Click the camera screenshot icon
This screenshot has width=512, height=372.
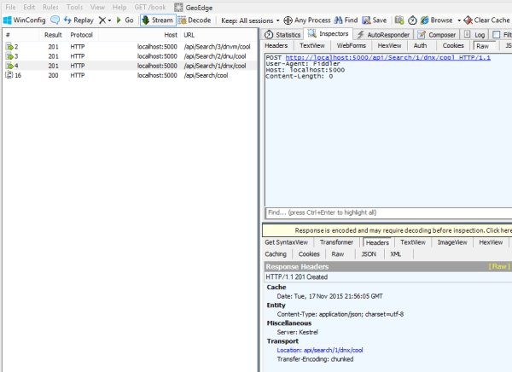(399, 20)
